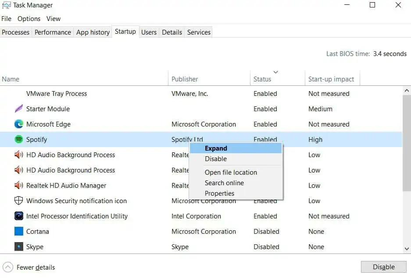
Task: Click the Disable button at bottom right
Action: coord(383,267)
